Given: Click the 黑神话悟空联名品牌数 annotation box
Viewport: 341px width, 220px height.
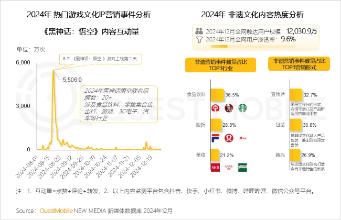Looking at the screenshot, I should tap(119, 104).
